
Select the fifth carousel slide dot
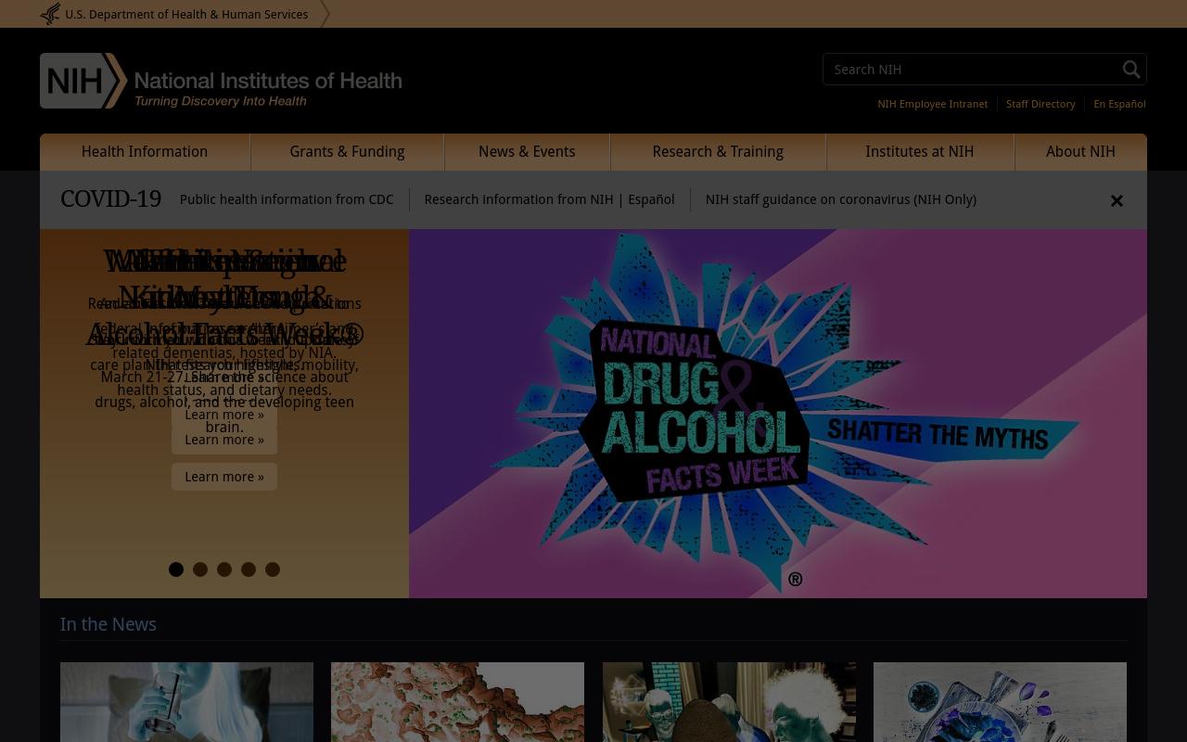[x=273, y=569]
